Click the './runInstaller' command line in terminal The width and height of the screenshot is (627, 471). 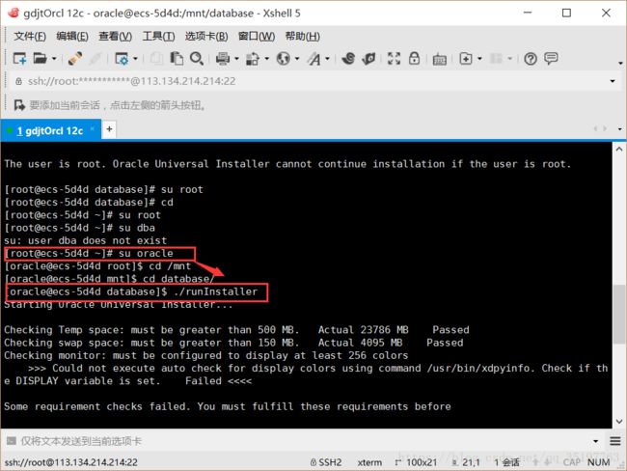click(x=131, y=291)
